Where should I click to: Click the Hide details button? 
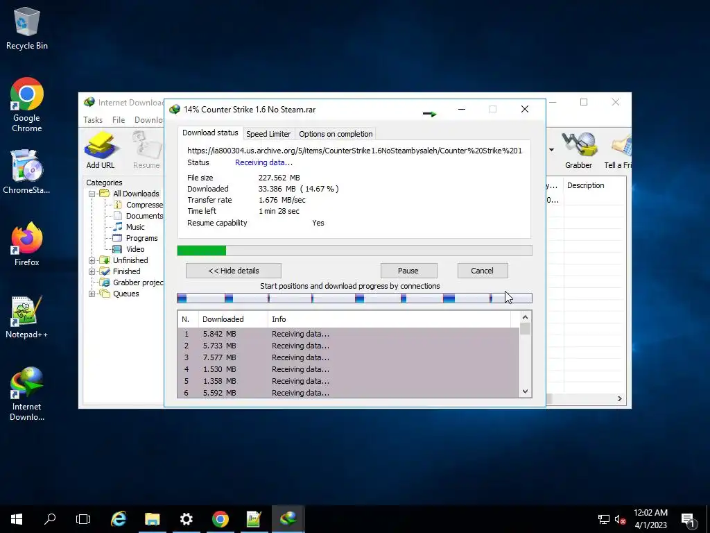click(234, 271)
